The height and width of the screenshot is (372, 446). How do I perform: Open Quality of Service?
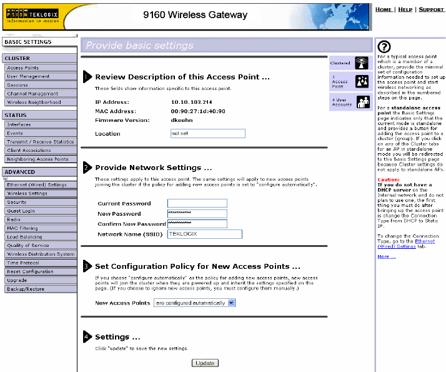coord(41,245)
